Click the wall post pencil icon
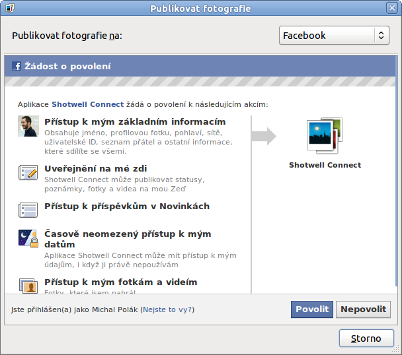Image resolution: width=402 pixels, height=355 pixels. click(x=28, y=173)
